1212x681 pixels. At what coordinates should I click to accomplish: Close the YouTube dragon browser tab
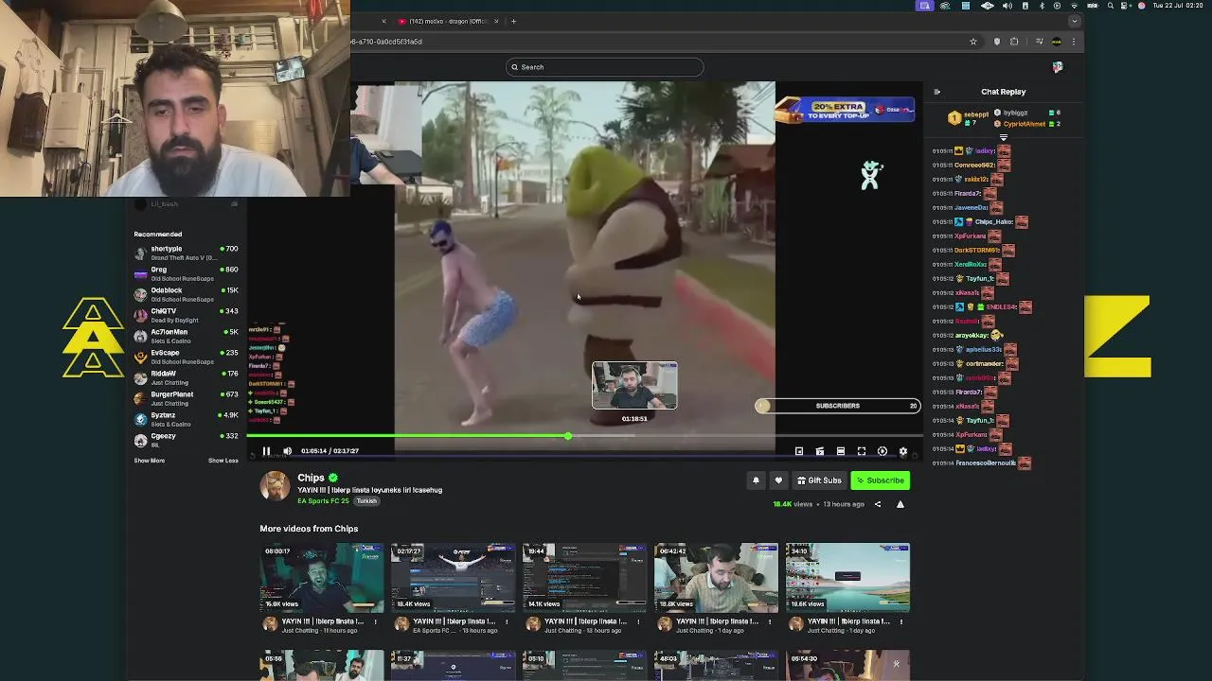[x=495, y=21]
